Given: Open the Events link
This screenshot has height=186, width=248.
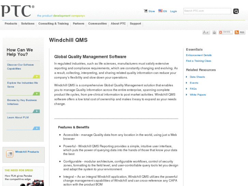Looking at the screenshot, I should [x=194, y=83].
